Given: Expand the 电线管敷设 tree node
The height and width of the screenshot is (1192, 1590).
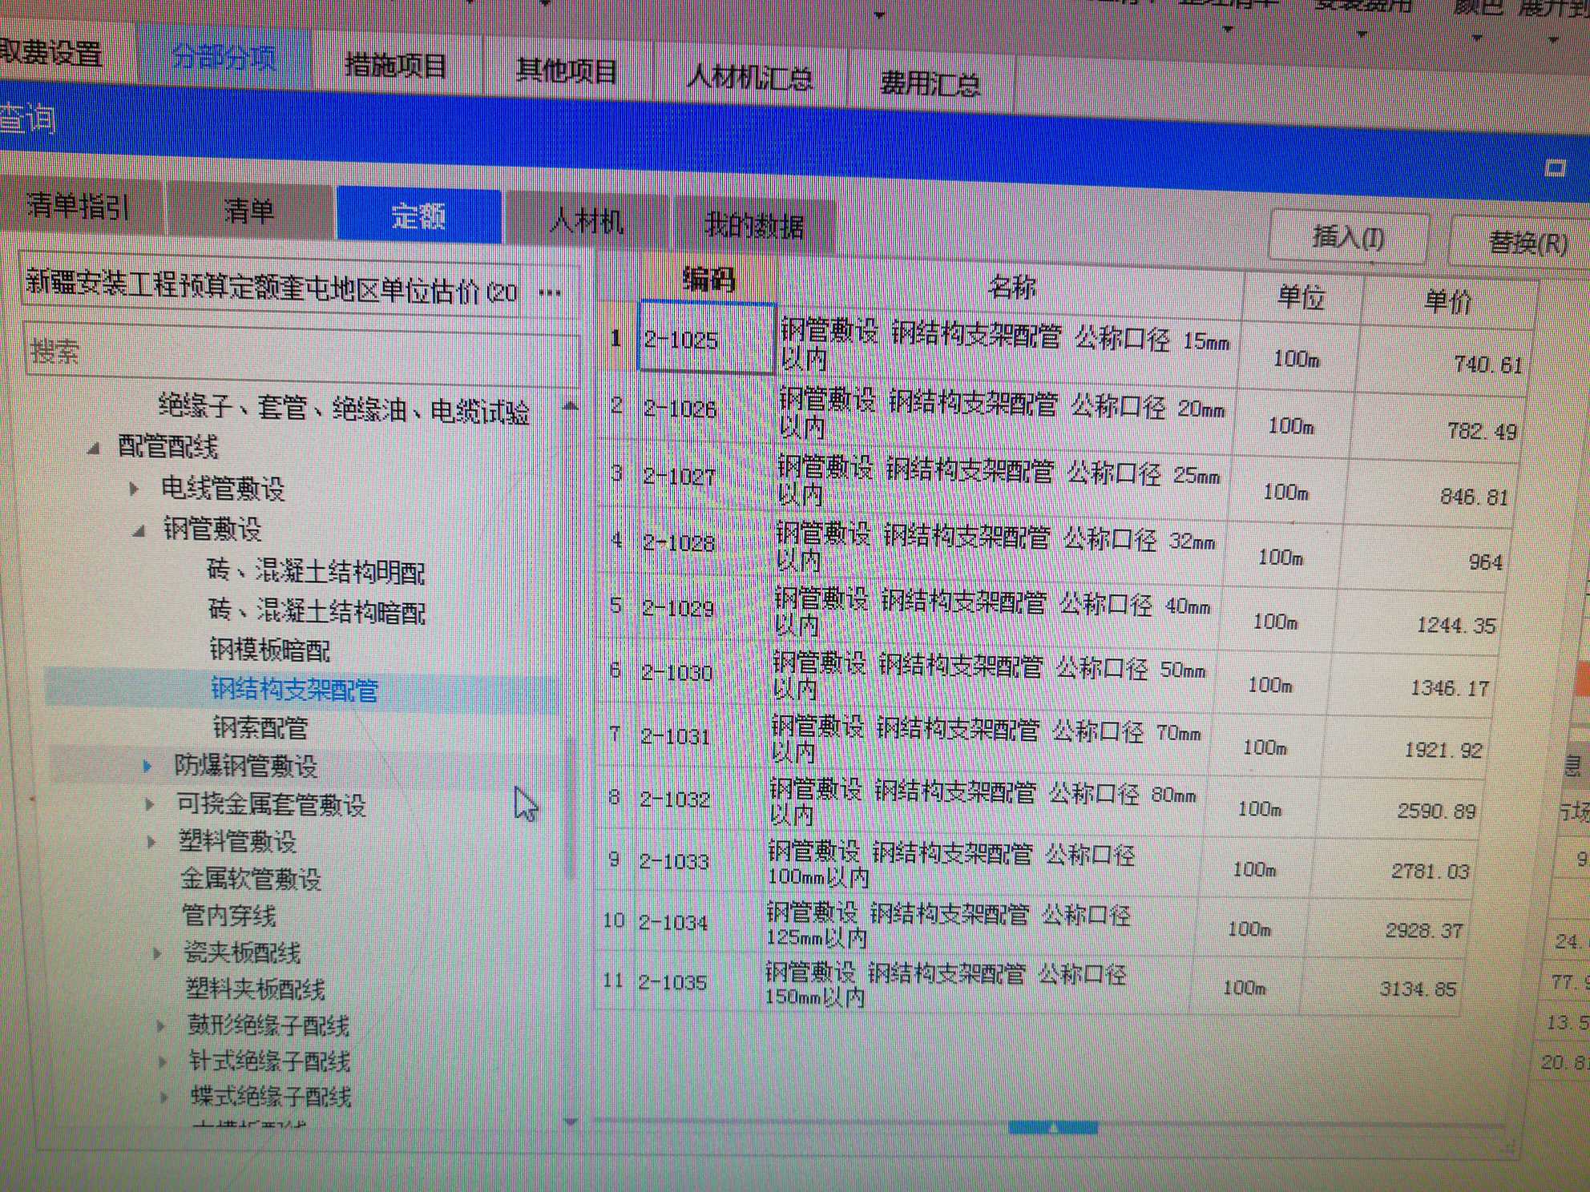Looking at the screenshot, I should tap(134, 488).
